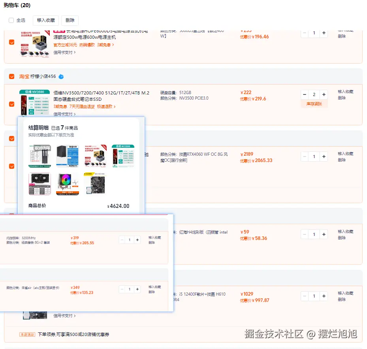This screenshot has width=367, height=349.
Task: Click the SSD quantity field showing 2
Action: (313, 94)
